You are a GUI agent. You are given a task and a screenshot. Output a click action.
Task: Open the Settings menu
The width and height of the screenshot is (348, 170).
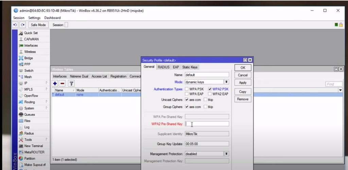[x=34, y=18]
